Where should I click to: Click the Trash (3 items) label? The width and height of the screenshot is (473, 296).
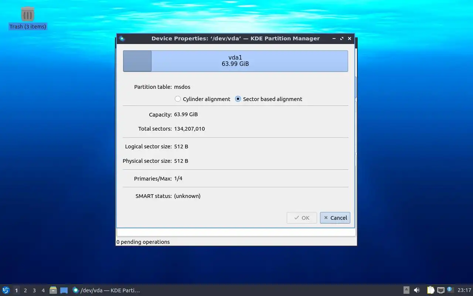coord(28,27)
